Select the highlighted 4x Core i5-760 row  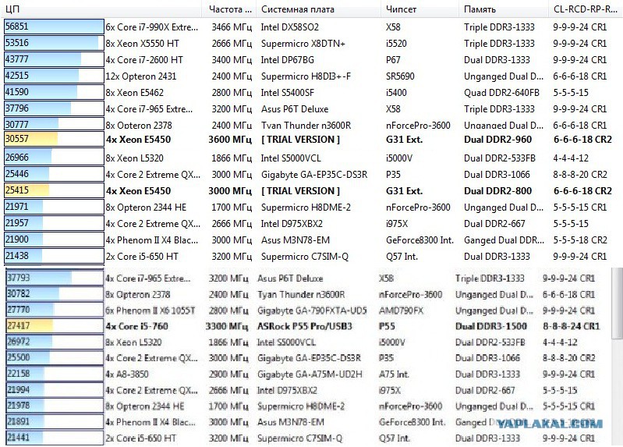303,326
